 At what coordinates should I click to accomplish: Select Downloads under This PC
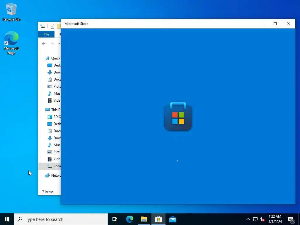point(54,138)
